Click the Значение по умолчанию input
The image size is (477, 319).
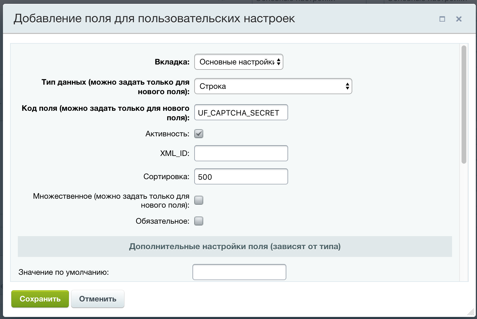pos(239,272)
